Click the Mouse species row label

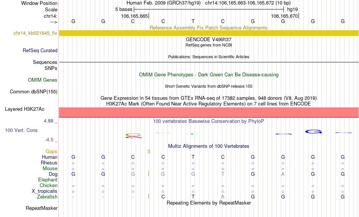[x=50, y=169]
